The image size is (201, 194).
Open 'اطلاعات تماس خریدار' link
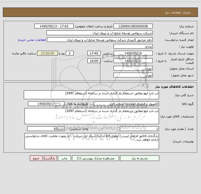[x=32, y=40]
